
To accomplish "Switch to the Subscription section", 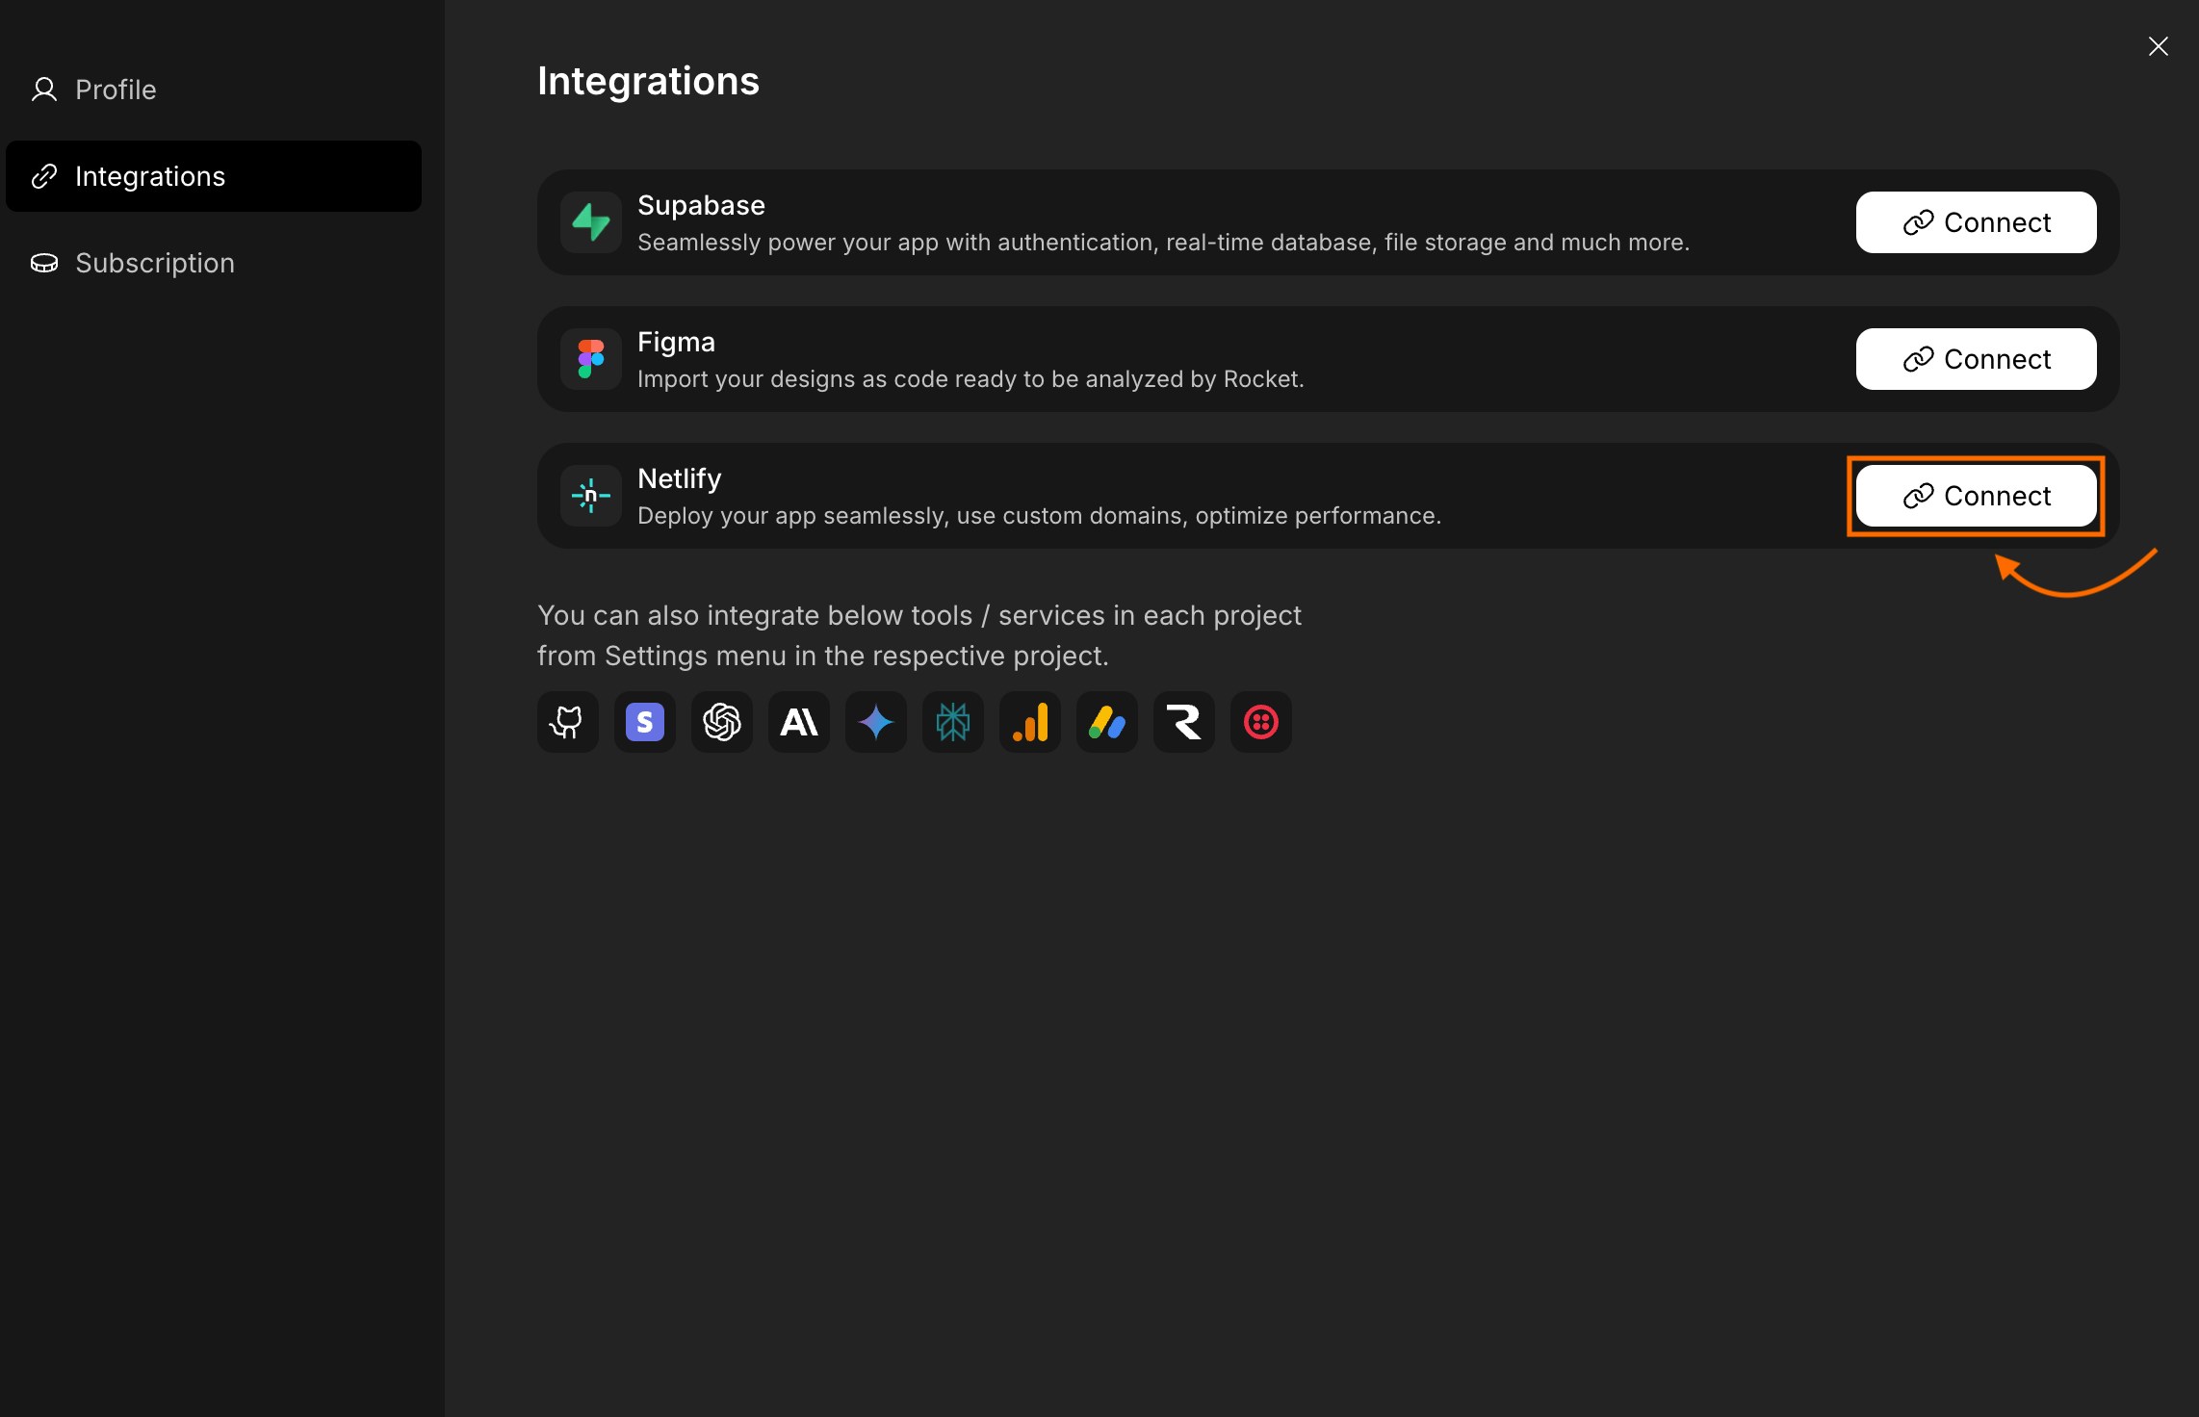I will (x=155, y=262).
